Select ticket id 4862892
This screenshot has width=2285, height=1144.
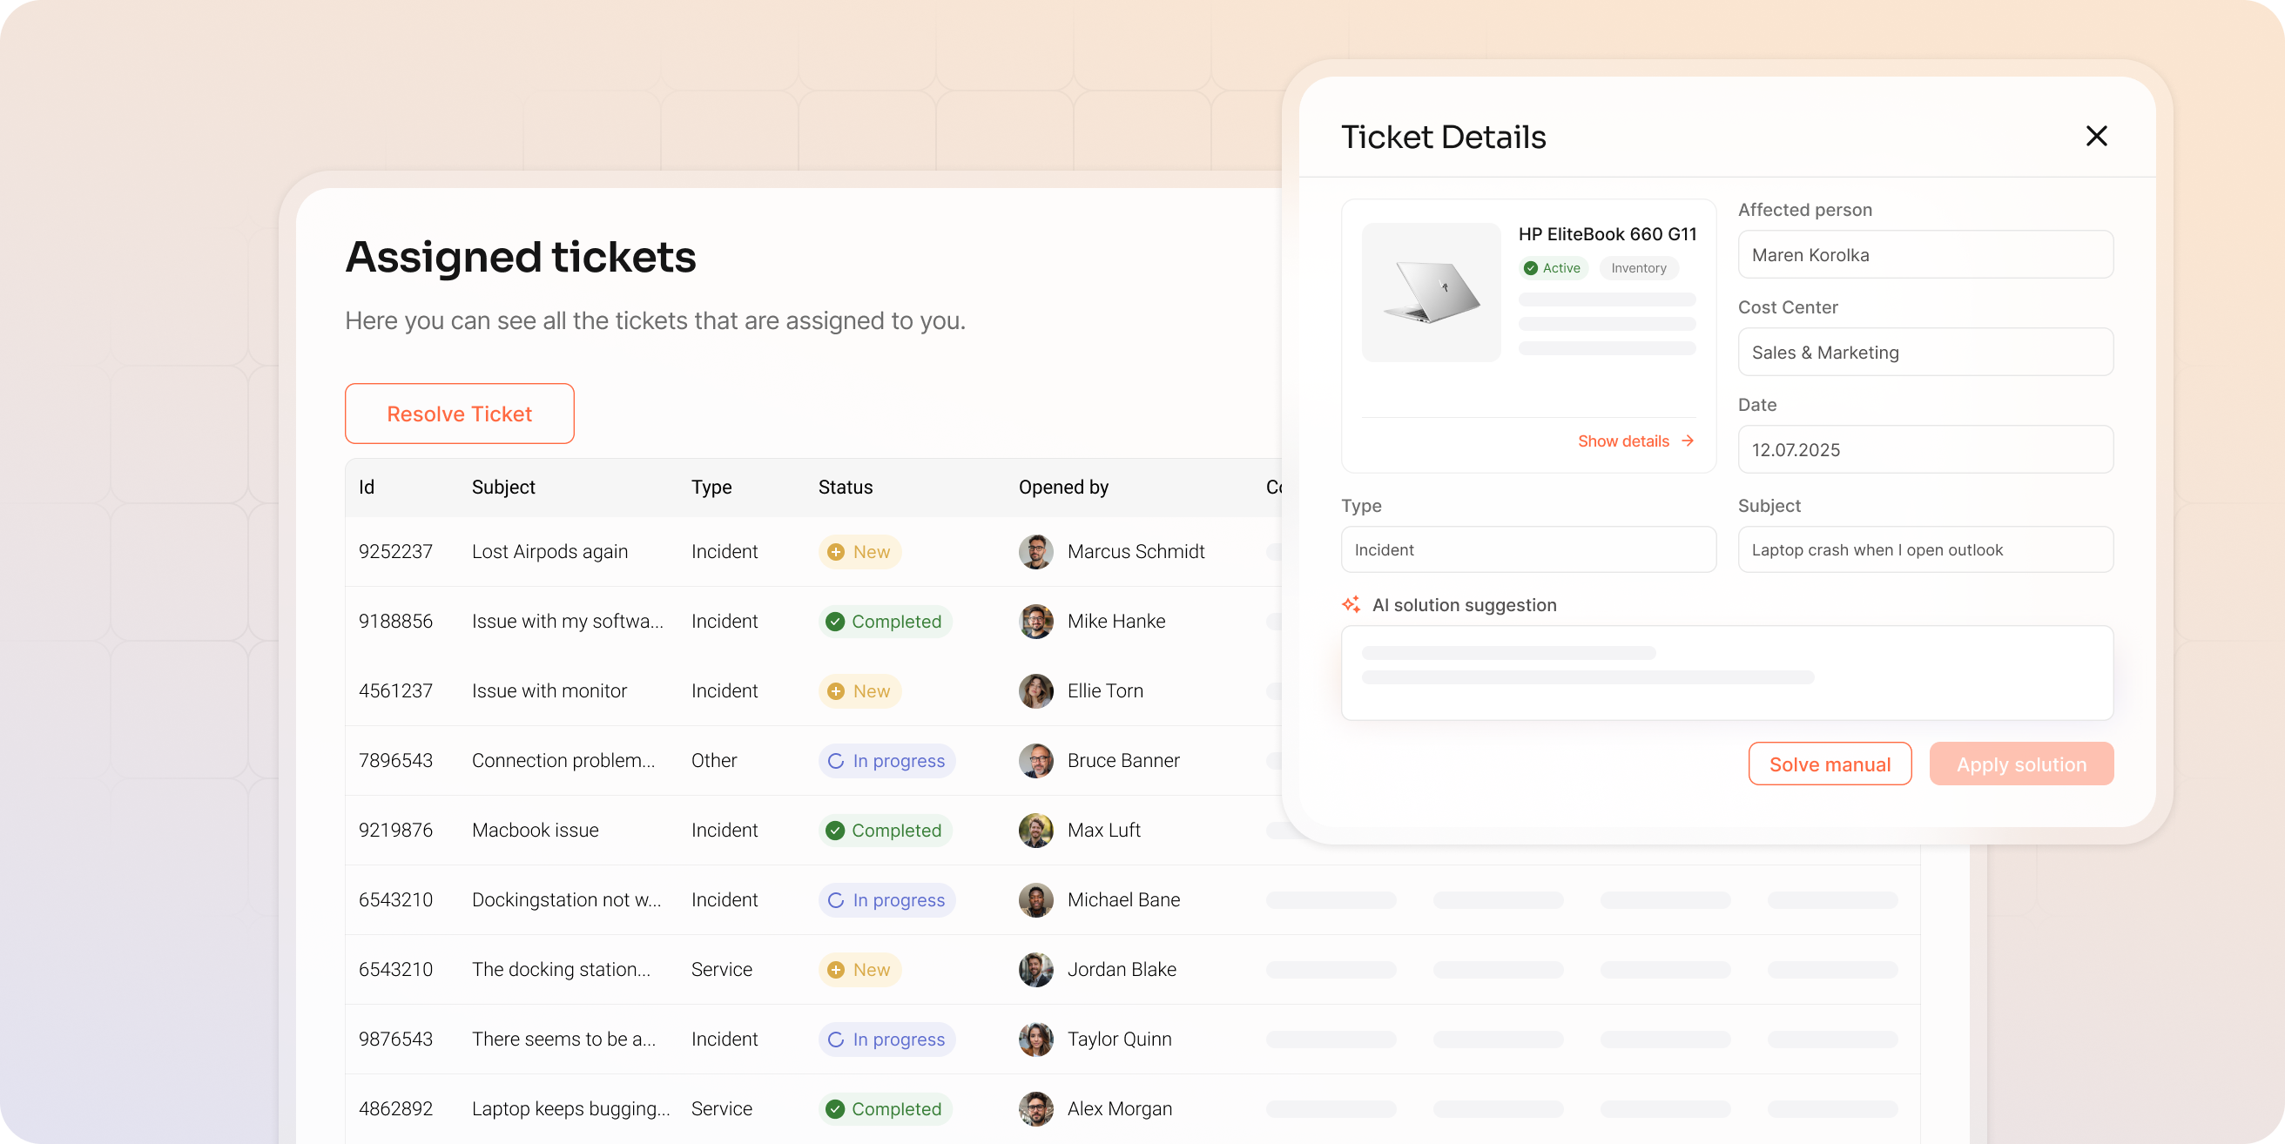[395, 1108]
